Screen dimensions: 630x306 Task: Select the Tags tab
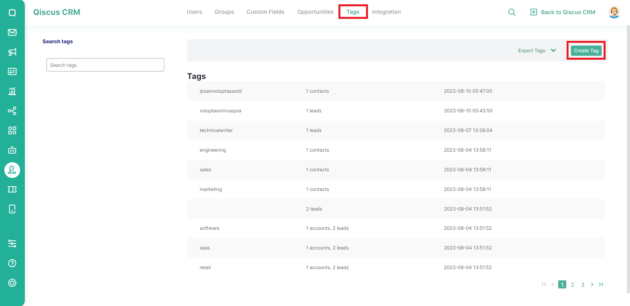click(x=353, y=12)
